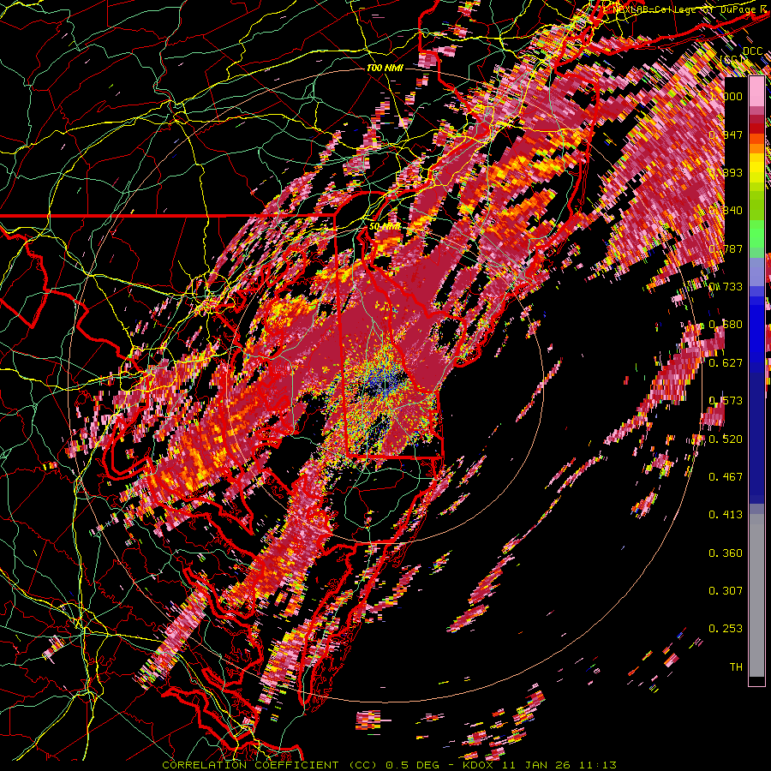Click the 0.573 legend value
771x771 pixels.
pyautogui.click(x=726, y=400)
